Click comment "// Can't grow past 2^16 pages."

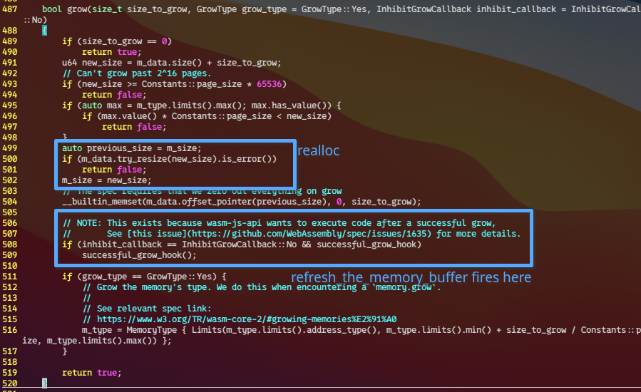coord(137,73)
